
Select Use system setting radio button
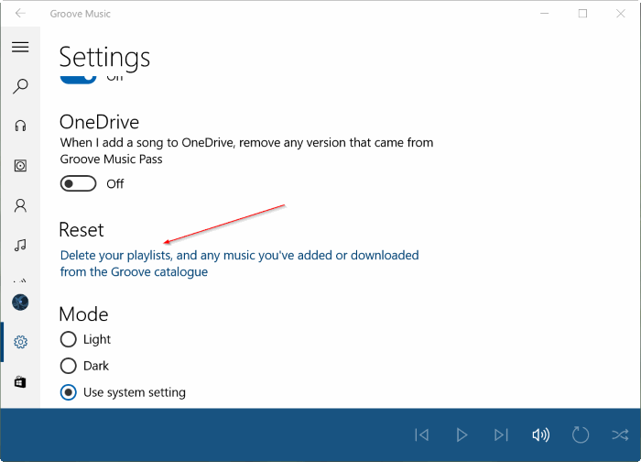(x=69, y=392)
